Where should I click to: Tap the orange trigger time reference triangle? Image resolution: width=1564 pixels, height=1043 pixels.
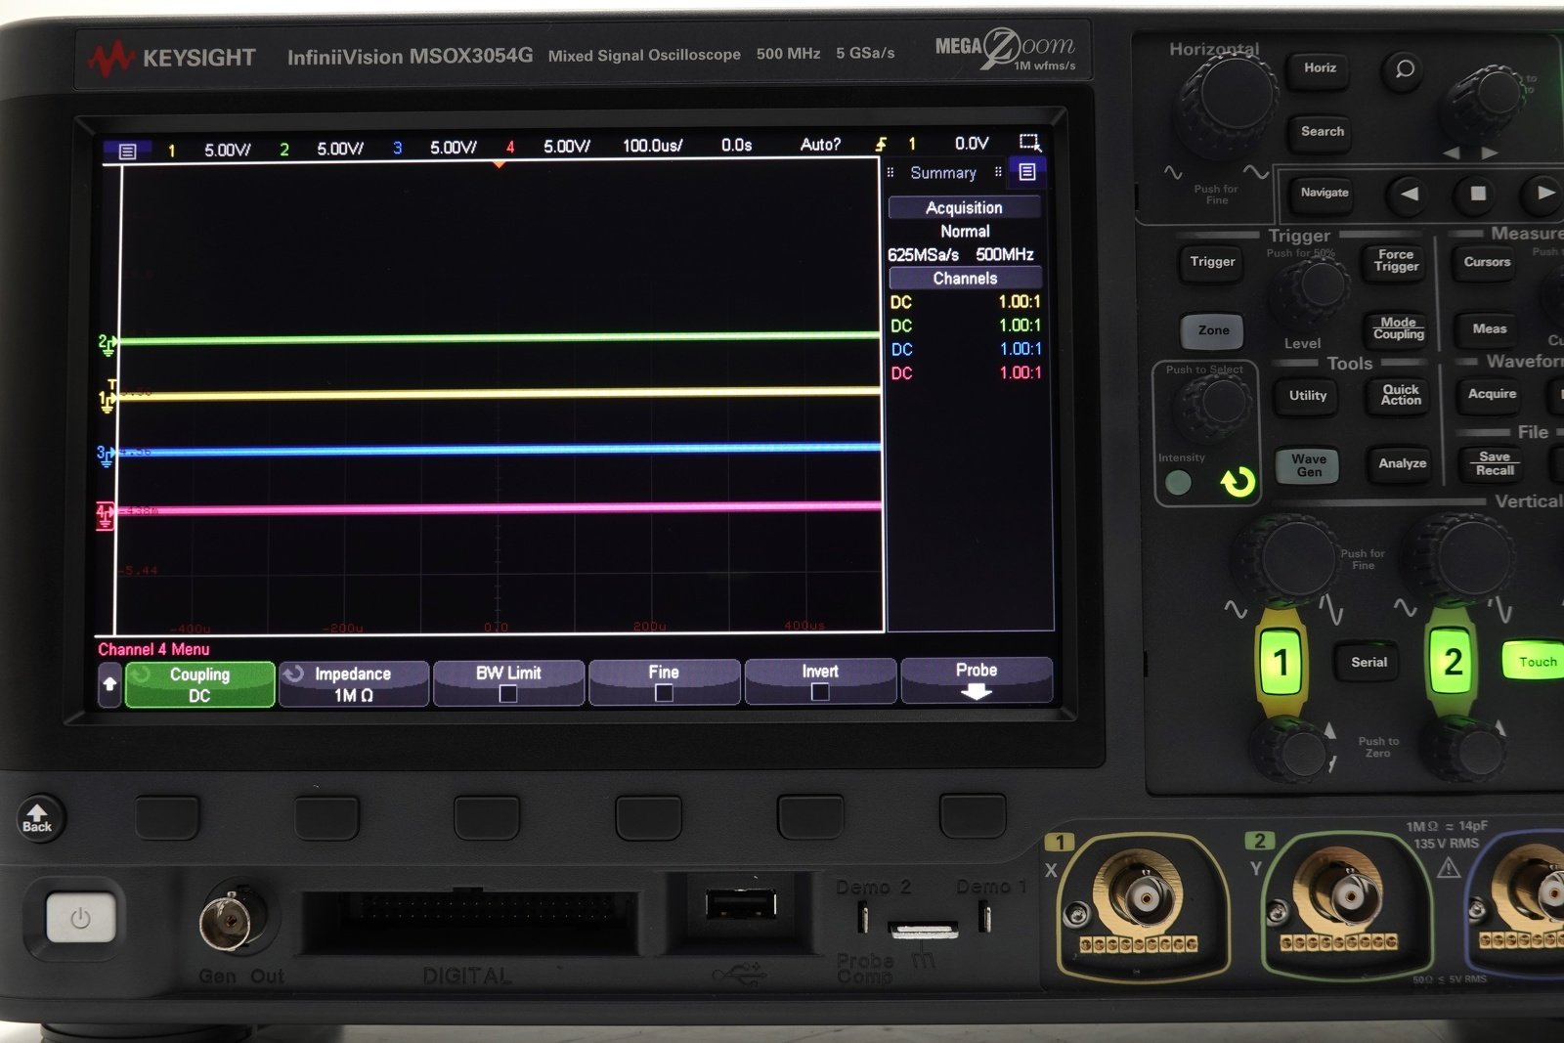pyautogui.click(x=500, y=164)
